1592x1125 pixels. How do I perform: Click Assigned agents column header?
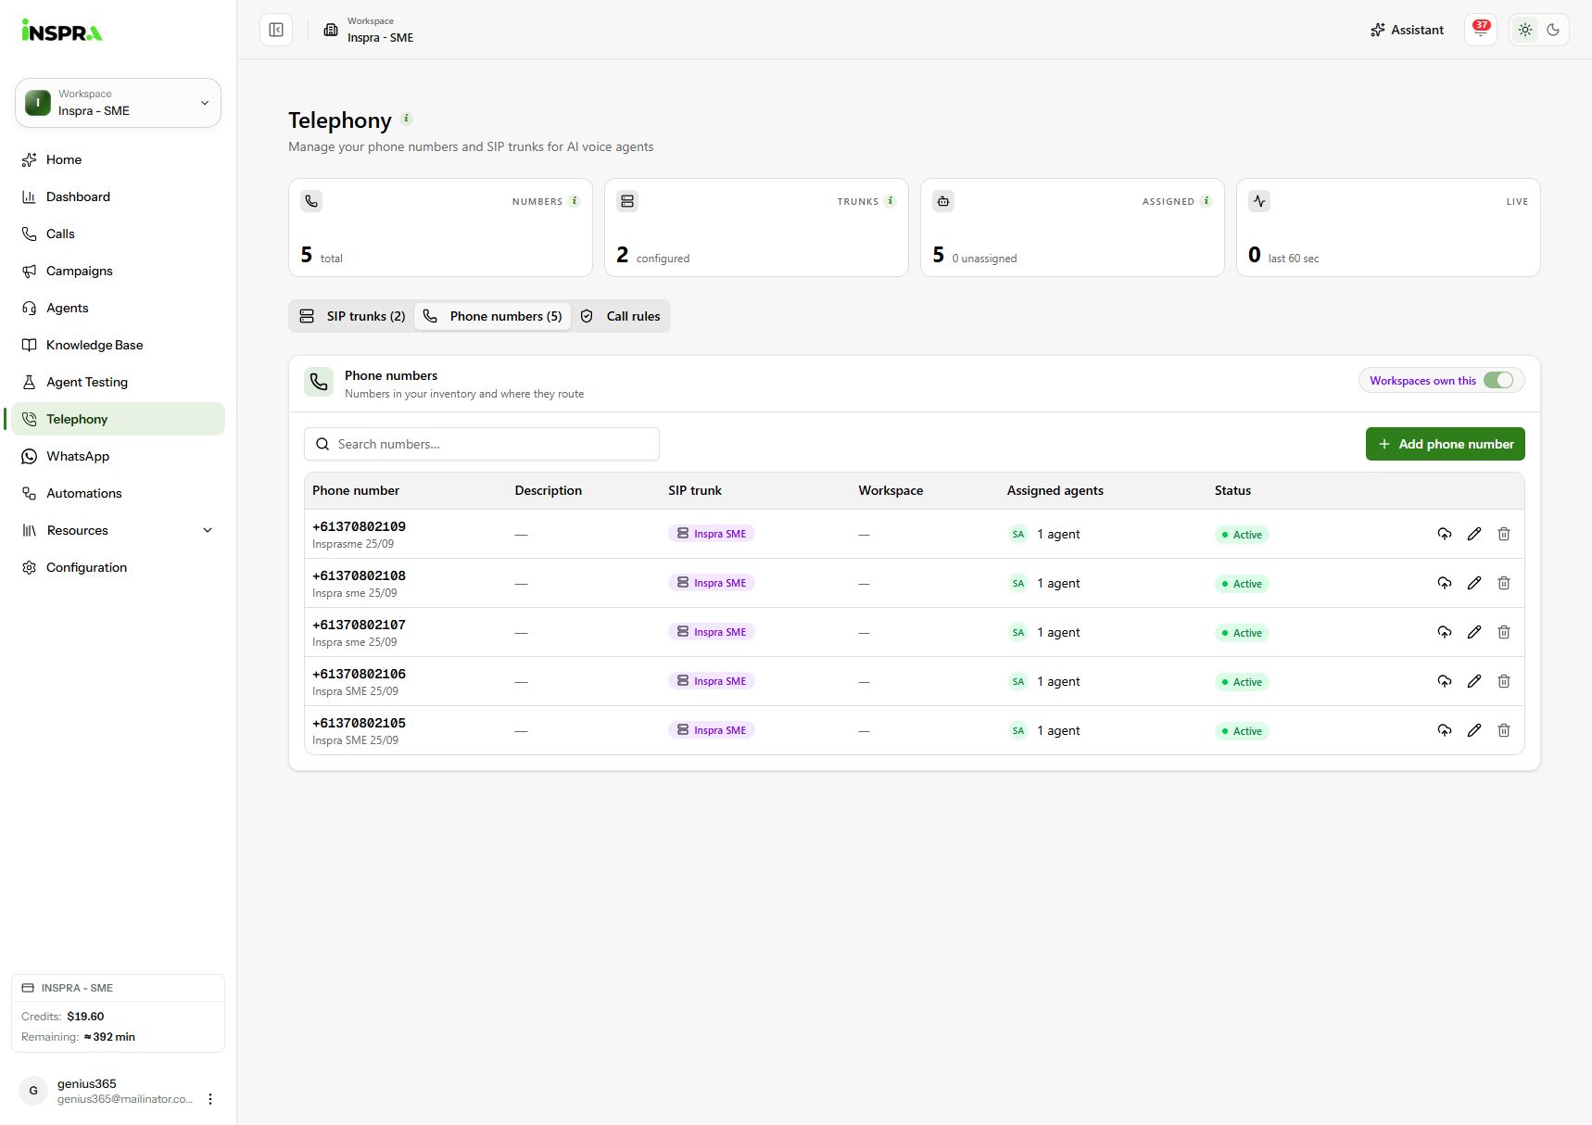[x=1055, y=490]
